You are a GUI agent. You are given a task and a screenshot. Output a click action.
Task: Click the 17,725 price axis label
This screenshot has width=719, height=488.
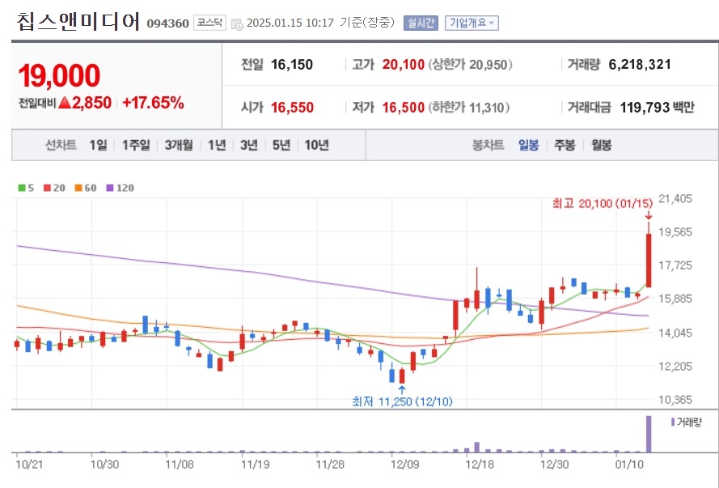(675, 265)
